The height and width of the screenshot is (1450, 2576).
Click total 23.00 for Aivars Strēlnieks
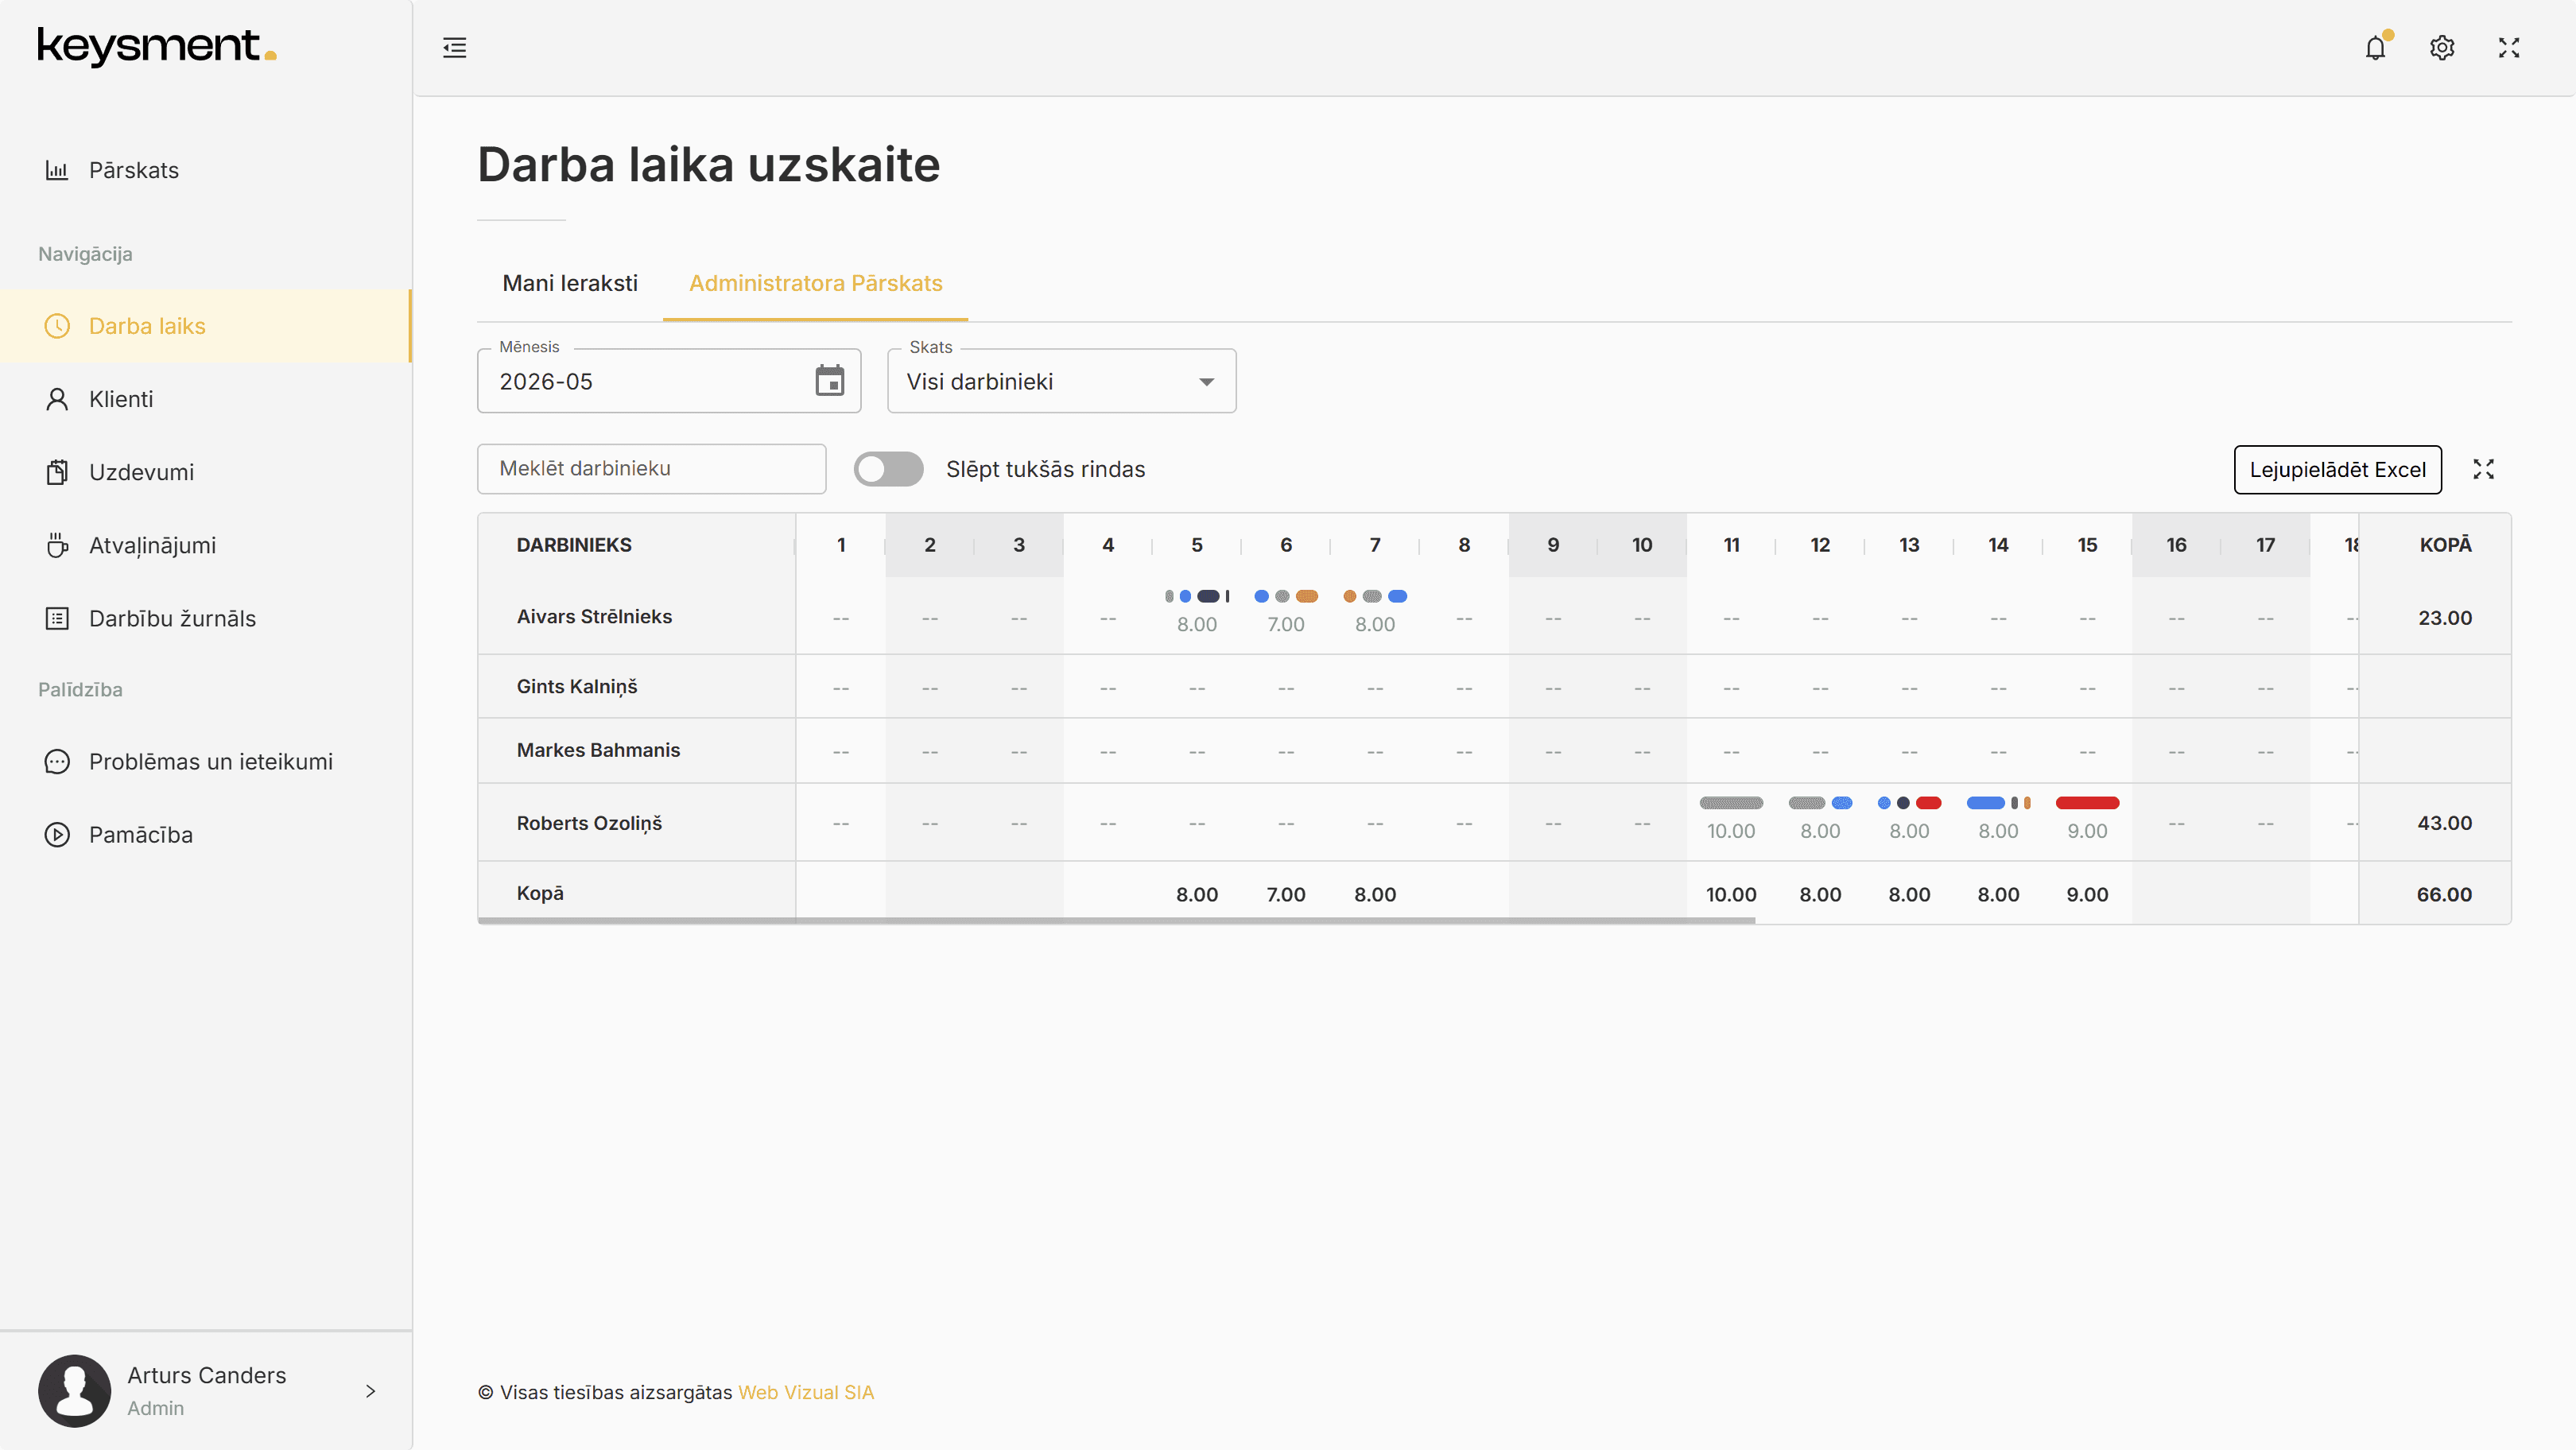2445,618
